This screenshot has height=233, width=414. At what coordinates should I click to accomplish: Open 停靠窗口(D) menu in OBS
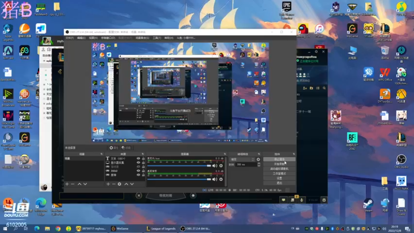coord(108,38)
